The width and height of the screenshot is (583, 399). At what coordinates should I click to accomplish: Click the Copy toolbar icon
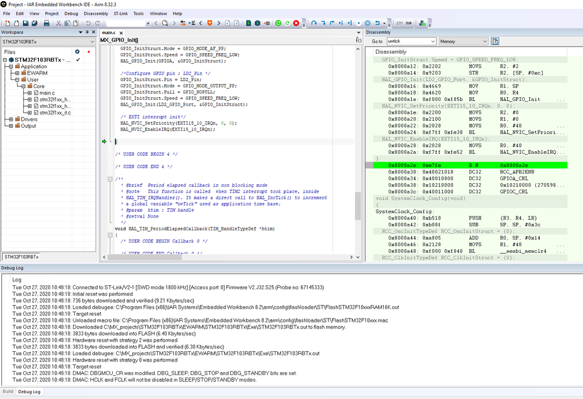[67, 23]
